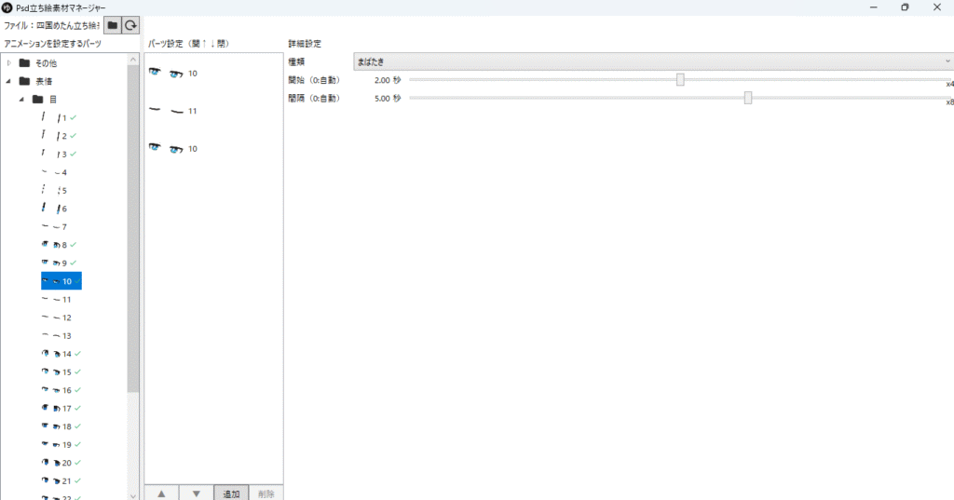Click the open file folder icon

pos(112,25)
